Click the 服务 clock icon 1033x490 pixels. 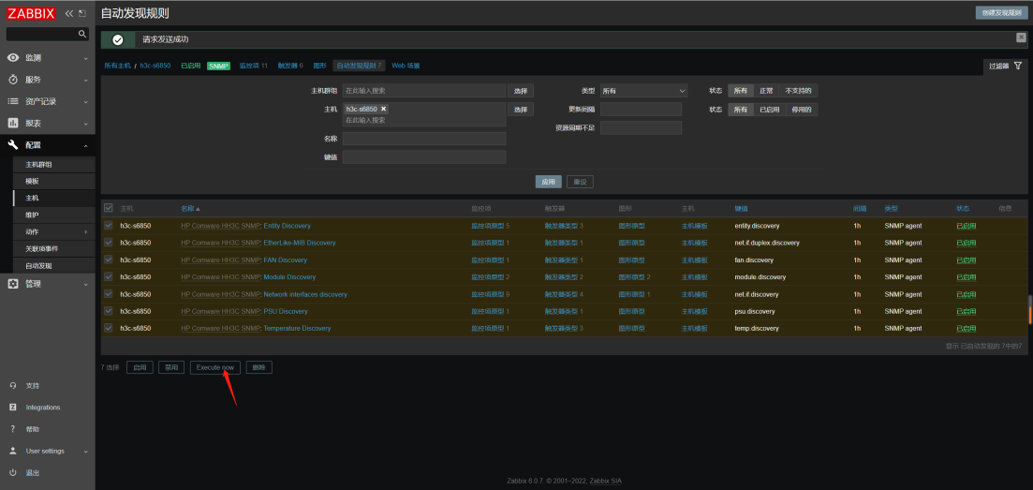tap(13, 80)
